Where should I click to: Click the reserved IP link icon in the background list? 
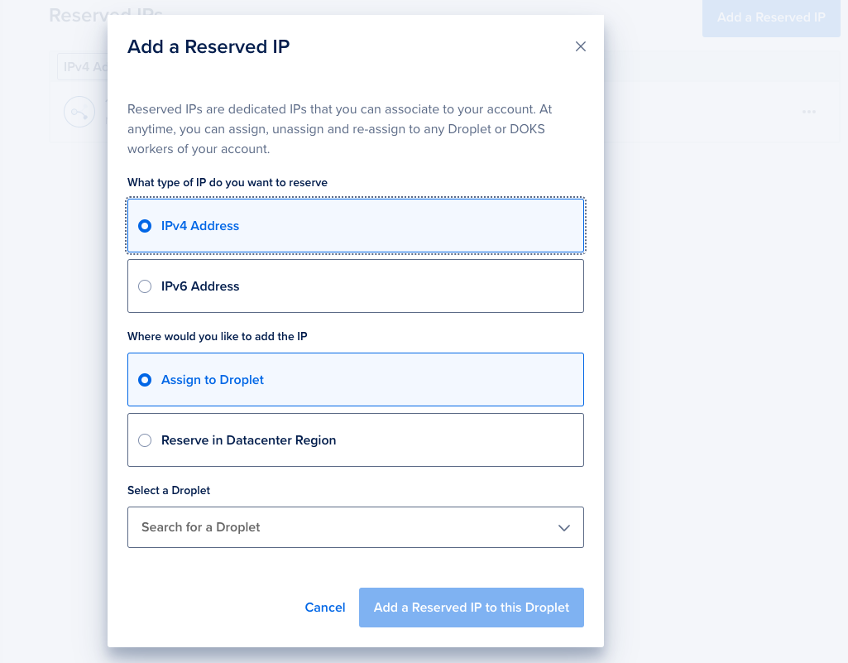point(79,113)
